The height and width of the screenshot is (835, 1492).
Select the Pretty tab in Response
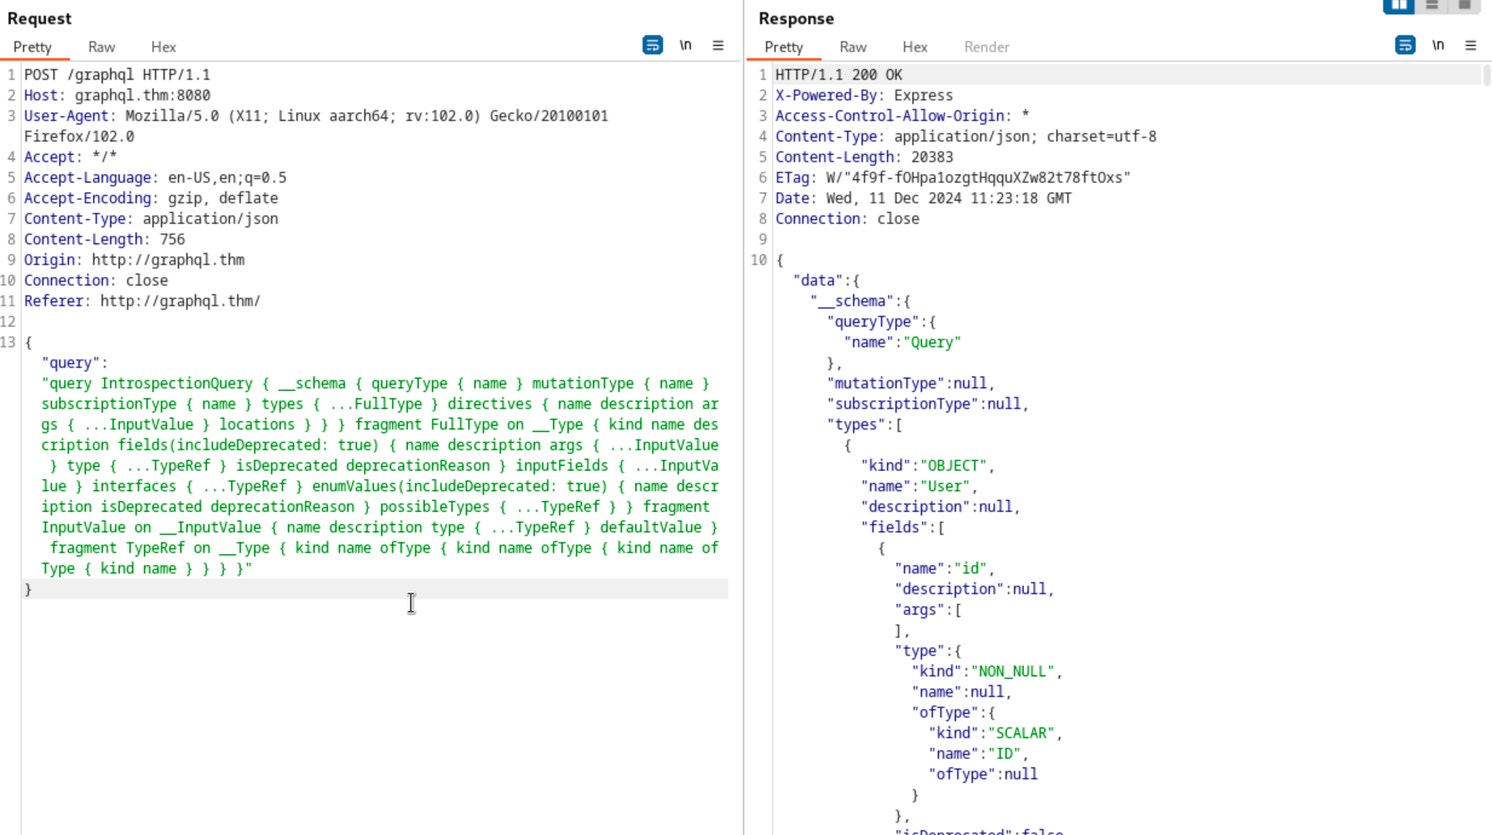click(784, 47)
